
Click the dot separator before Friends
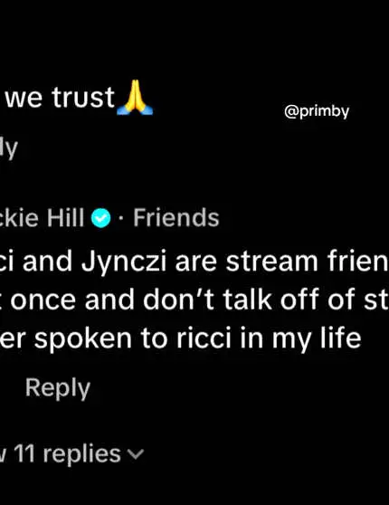[121, 218]
